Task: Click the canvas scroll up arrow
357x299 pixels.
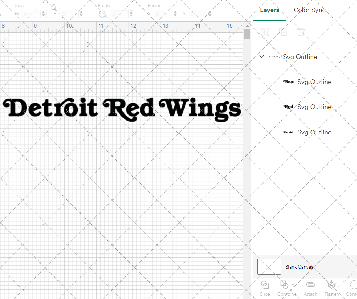Action: (247, 26)
